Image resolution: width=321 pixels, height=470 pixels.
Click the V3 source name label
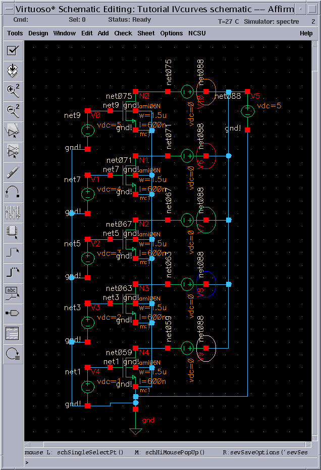pyautogui.click(x=95, y=308)
